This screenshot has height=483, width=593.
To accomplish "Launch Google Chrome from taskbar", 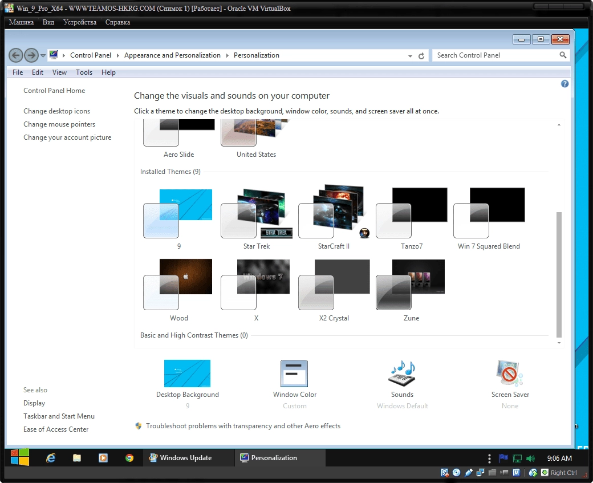I will (x=129, y=458).
